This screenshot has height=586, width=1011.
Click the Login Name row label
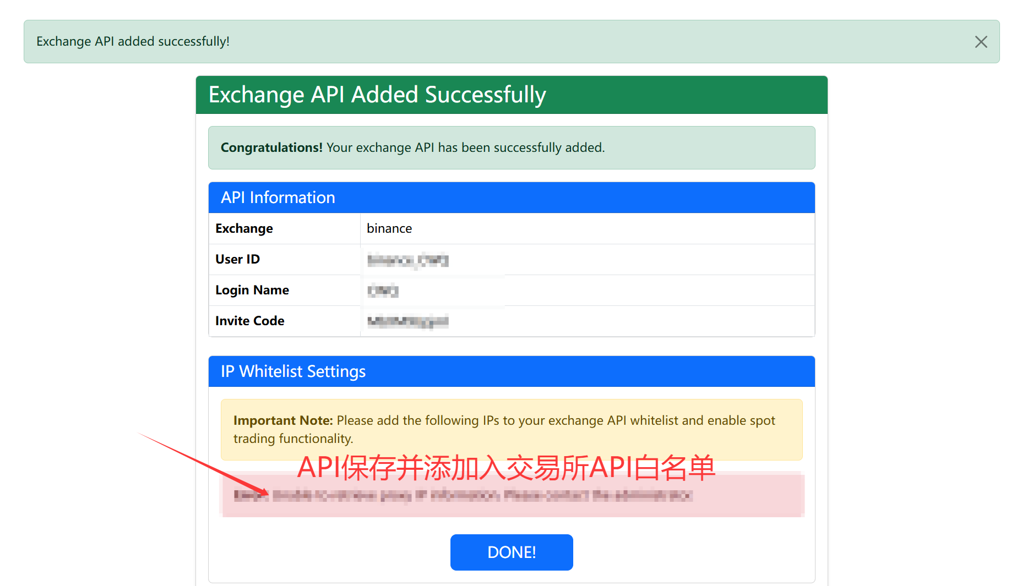pos(252,289)
